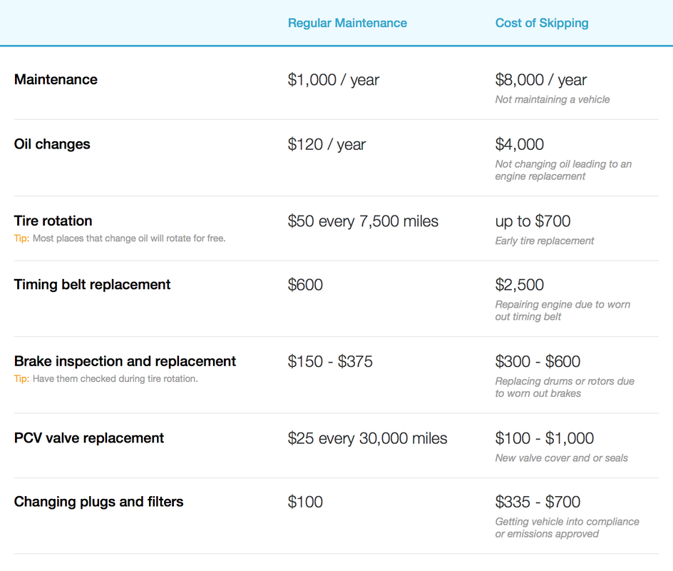Select the $120 / year oil cost
Viewport: 673px width, 571px height.
pos(327,145)
